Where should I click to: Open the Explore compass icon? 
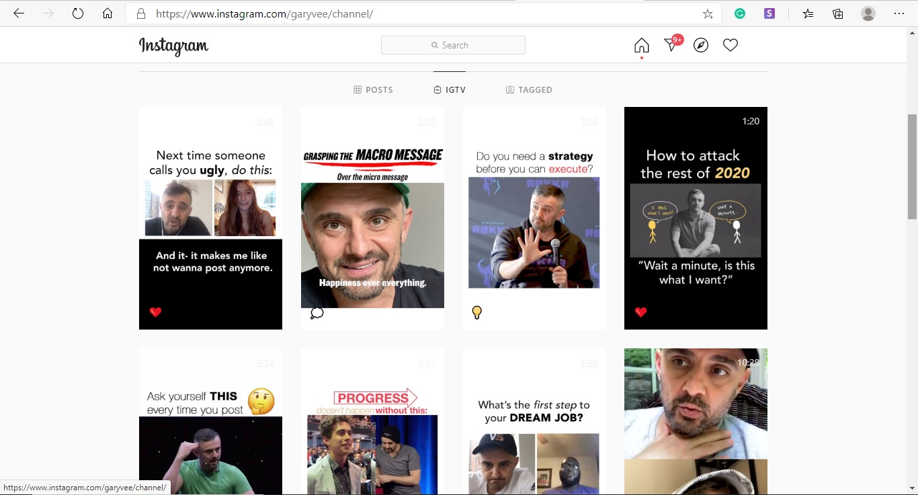coord(701,45)
